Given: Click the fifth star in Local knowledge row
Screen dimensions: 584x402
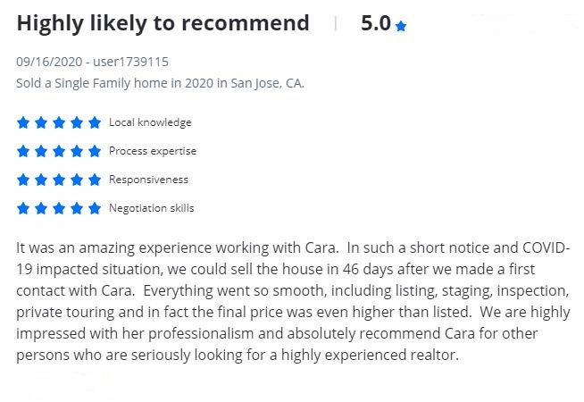Looking at the screenshot, I should coord(95,122).
